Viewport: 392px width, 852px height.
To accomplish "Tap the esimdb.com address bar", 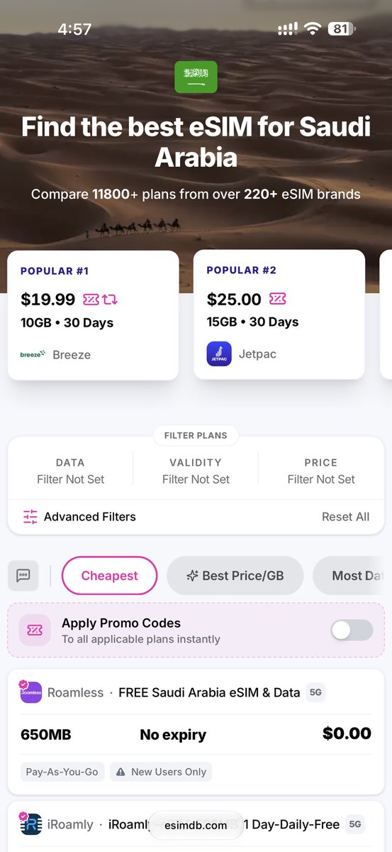I will [196, 825].
